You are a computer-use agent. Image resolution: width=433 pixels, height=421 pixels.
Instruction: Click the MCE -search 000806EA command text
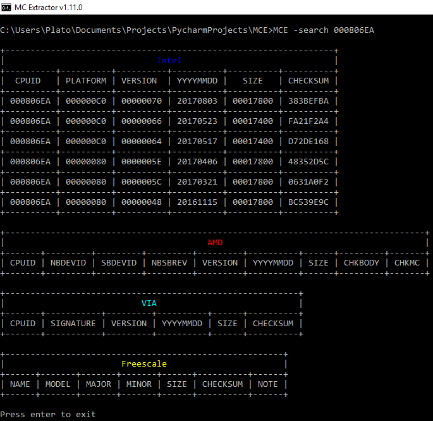point(323,30)
